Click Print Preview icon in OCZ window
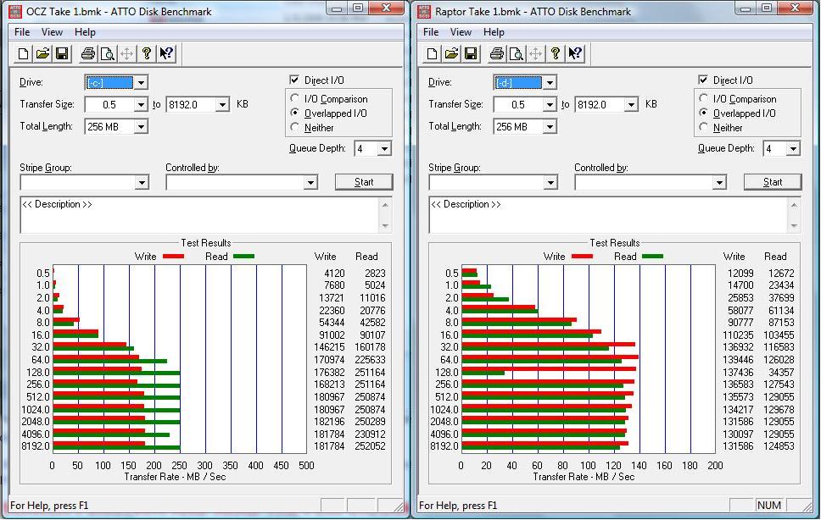 point(108,54)
